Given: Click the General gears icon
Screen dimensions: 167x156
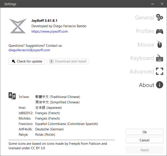Looking at the screenshot, I should coord(159,17).
